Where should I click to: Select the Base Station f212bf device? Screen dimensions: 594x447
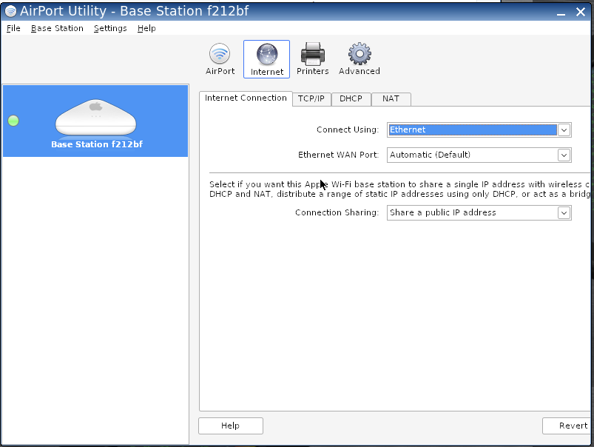(x=95, y=121)
